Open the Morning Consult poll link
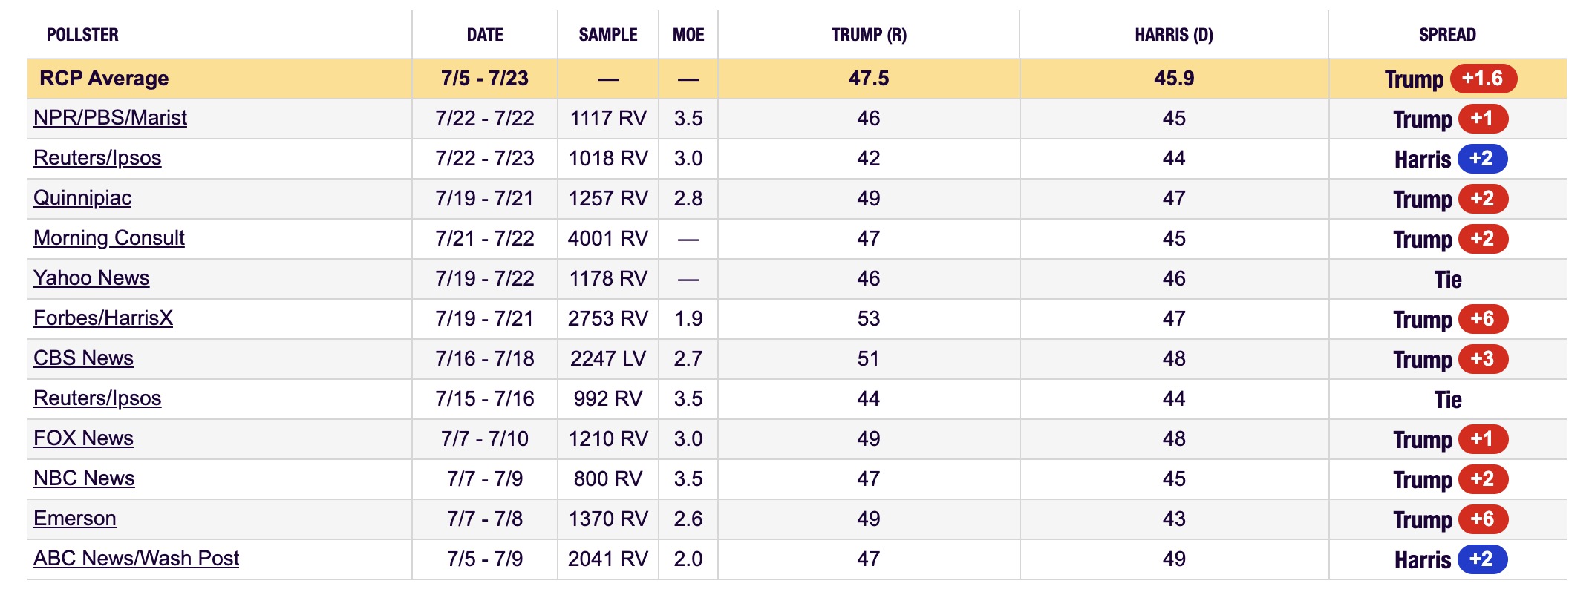The width and height of the screenshot is (1592, 592). tap(109, 238)
